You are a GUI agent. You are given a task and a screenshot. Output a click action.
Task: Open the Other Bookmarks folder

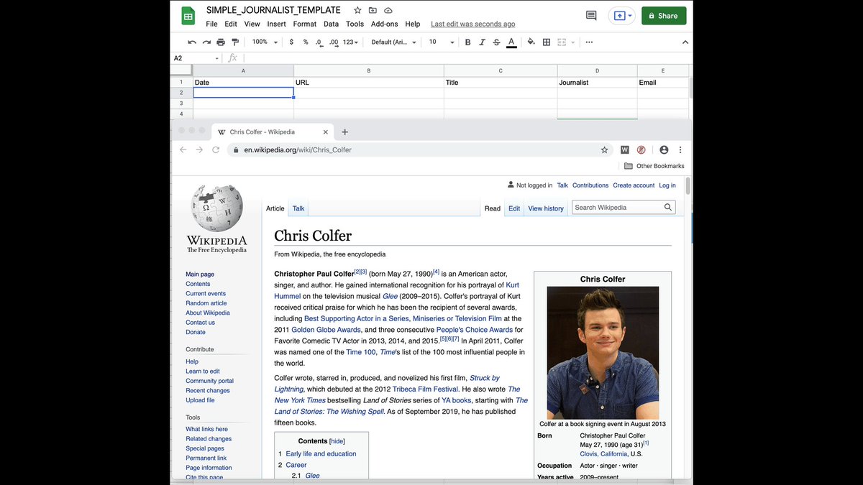click(654, 166)
